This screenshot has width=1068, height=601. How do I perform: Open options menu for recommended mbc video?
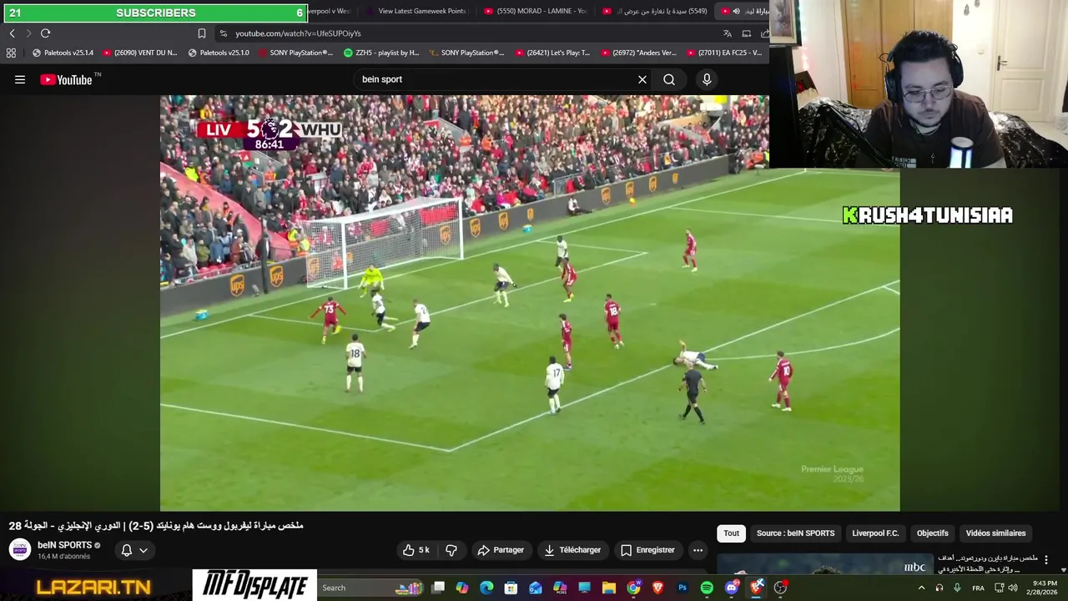click(x=1046, y=560)
